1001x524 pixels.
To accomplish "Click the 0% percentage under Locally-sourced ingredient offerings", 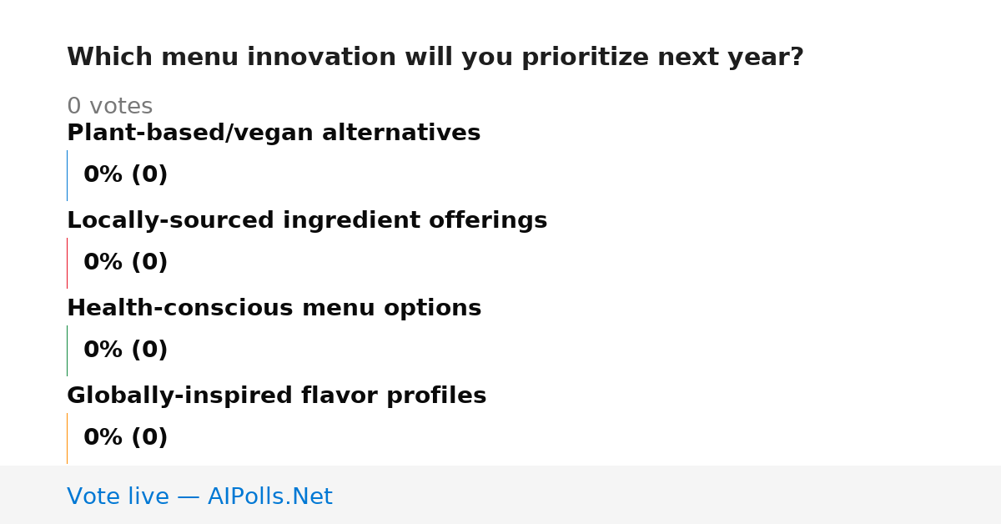I will coord(103,263).
